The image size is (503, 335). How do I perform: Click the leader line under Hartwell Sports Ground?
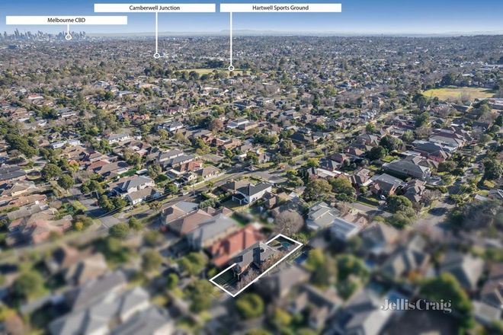(231, 38)
